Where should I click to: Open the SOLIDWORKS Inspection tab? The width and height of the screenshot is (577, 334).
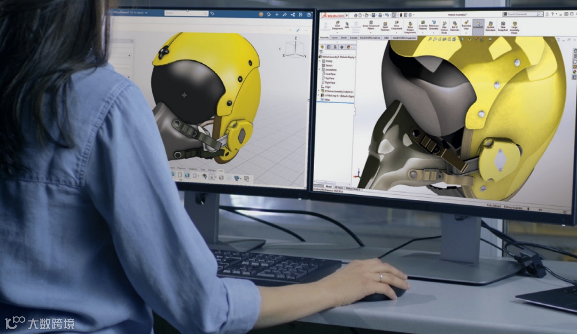click(x=404, y=38)
